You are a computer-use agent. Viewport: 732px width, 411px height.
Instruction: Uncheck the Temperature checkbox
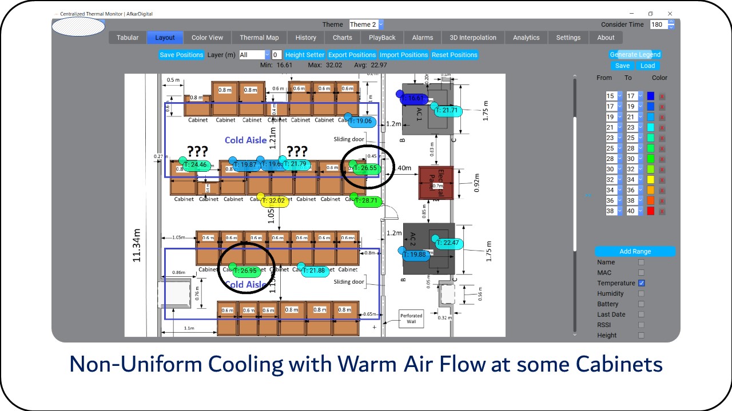click(641, 283)
